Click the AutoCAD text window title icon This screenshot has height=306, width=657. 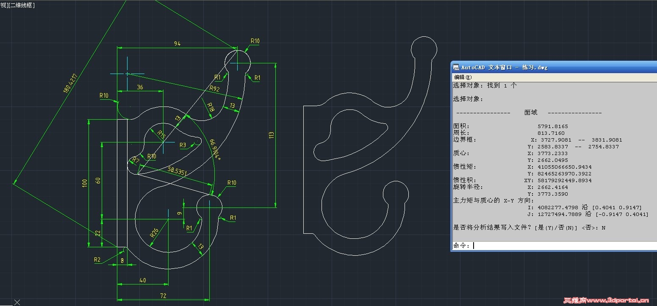coord(456,67)
